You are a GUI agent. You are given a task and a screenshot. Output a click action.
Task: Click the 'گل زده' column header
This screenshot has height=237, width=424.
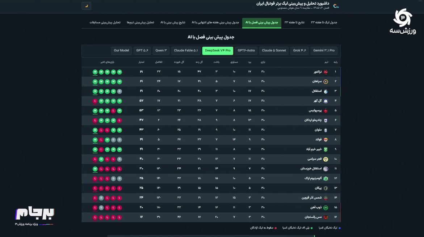click(x=199, y=62)
